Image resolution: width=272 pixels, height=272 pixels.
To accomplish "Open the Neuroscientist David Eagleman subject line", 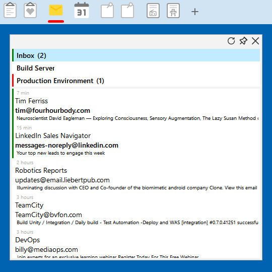I will tap(138, 118).
